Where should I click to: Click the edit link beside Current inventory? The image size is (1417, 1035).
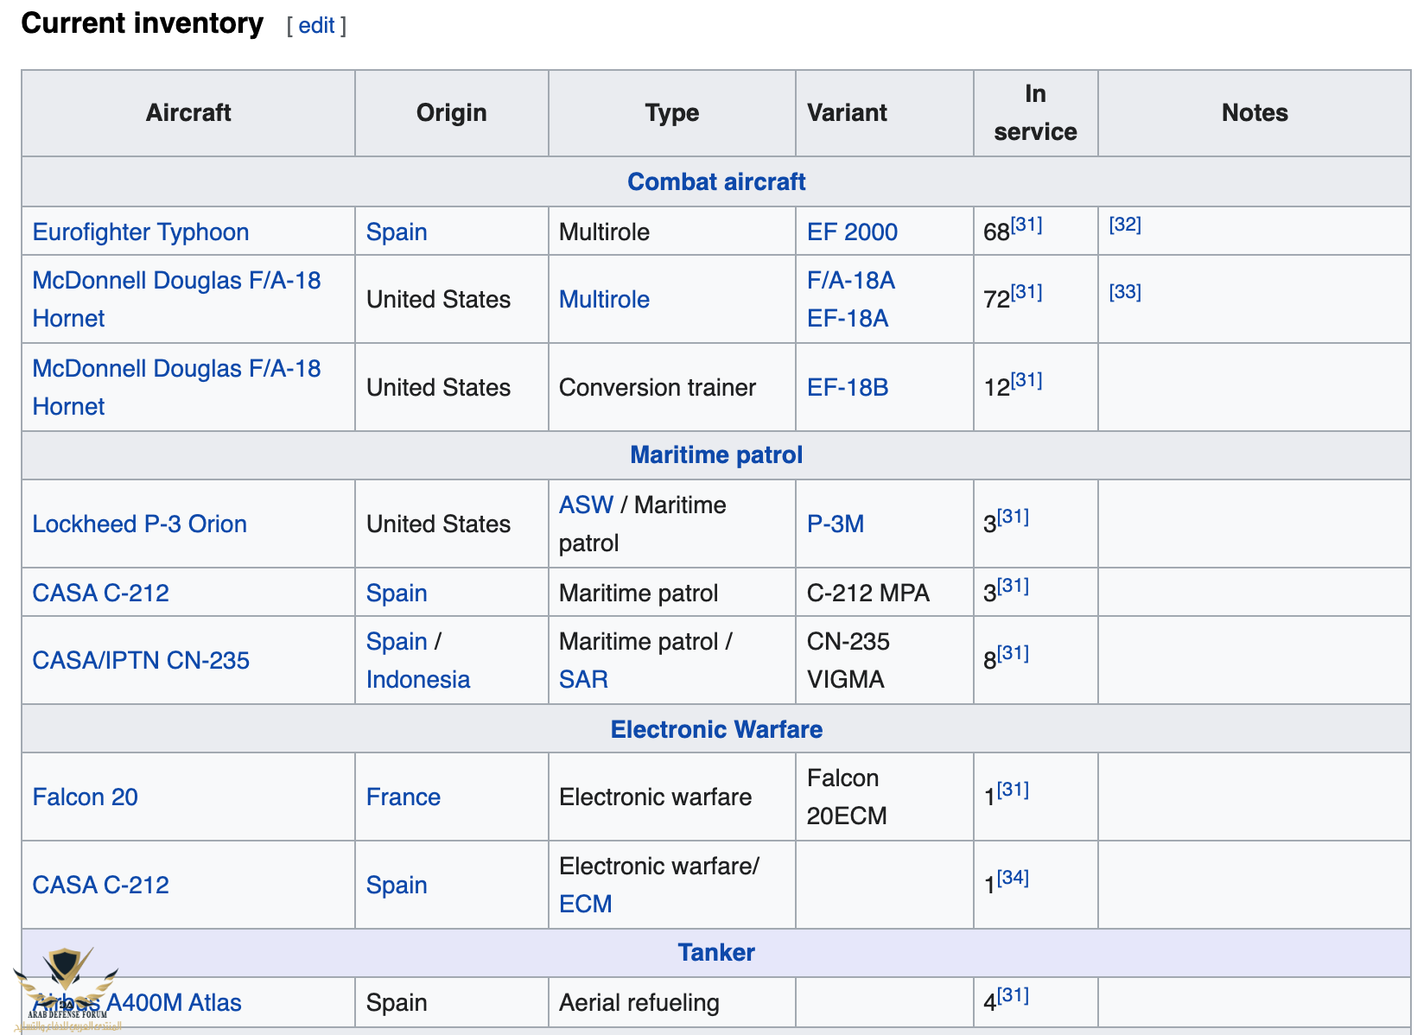point(316,26)
